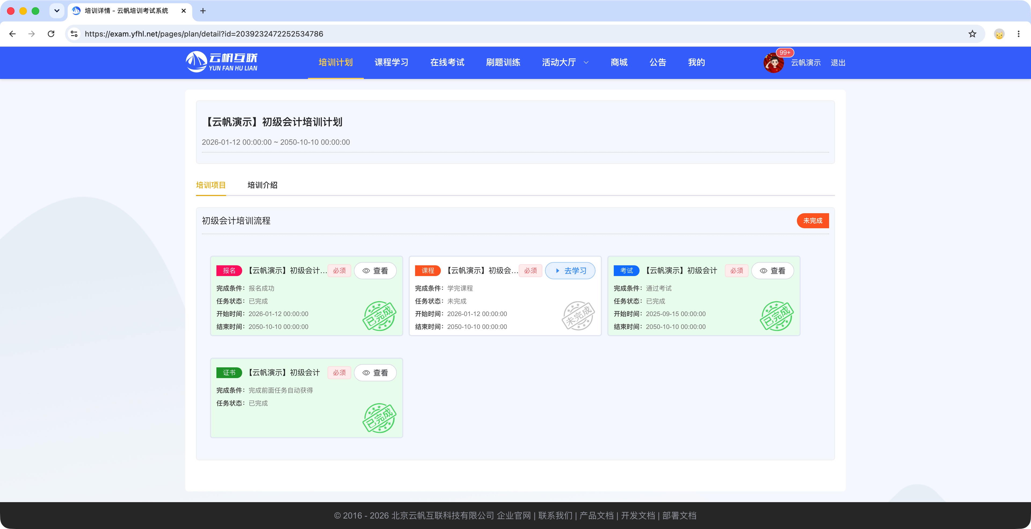Click the 初级会计培训流程 section heading

[236, 221]
